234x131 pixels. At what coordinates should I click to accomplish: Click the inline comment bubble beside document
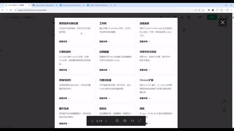pos(184,30)
